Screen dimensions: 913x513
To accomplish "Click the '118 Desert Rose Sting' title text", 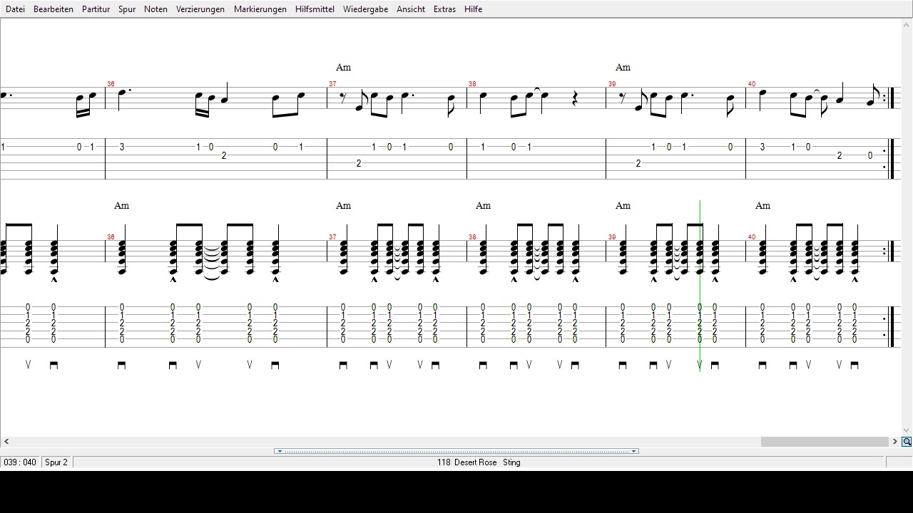I will point(479,462).
